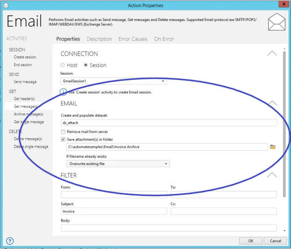Open the EmailSession1 session dropdown
Image resolution: width=291 pixels, height=249 pixels.
(x=114, y=81)
